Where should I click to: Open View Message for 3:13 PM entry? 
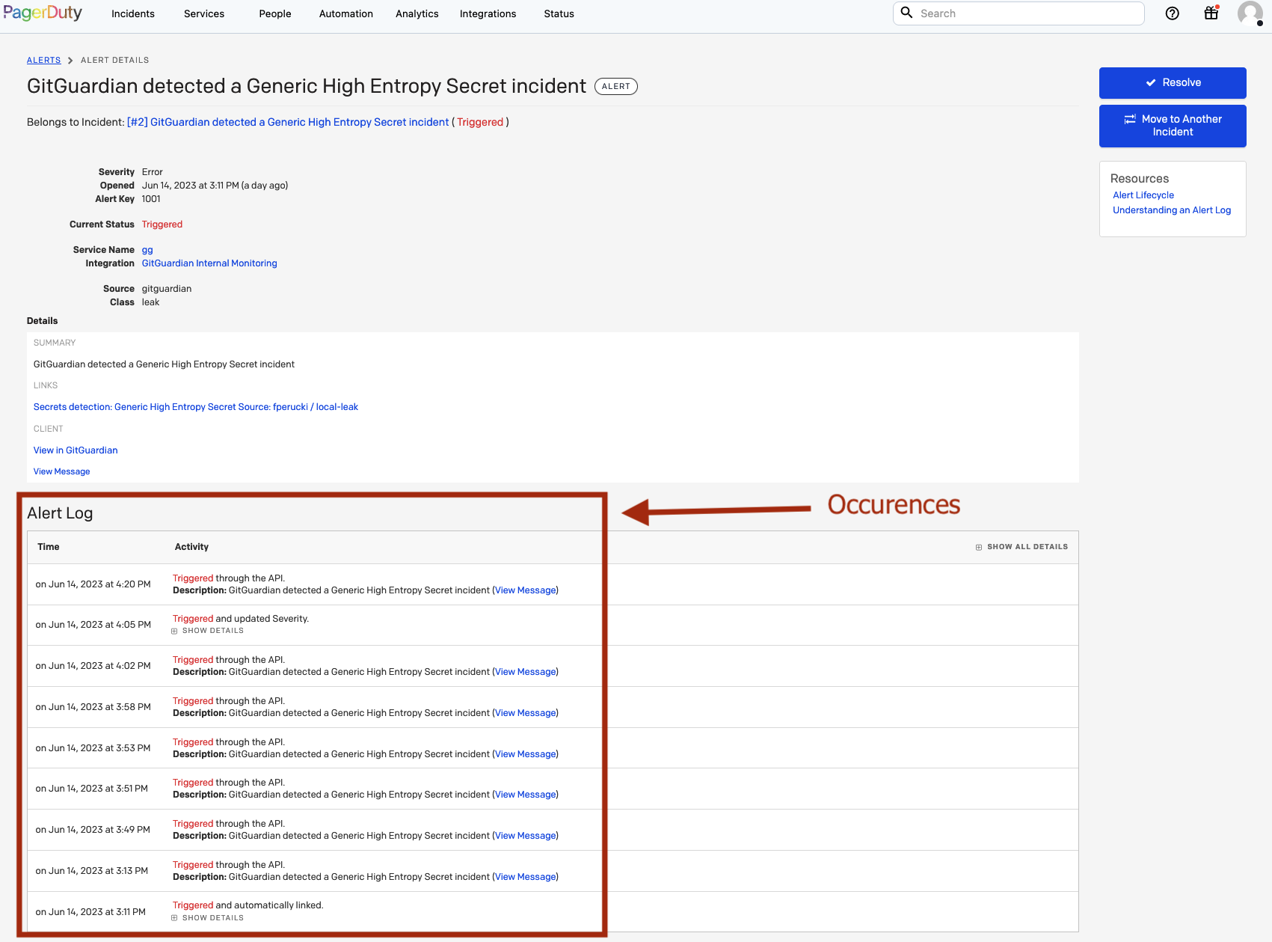click(526, 877)
